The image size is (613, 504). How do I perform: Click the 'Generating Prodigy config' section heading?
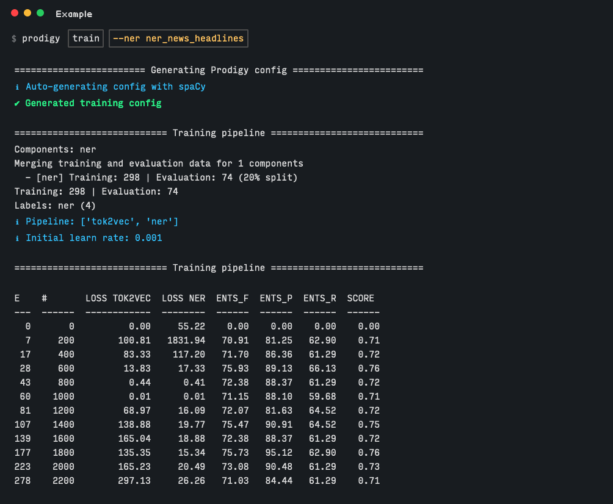coord(219,70)
